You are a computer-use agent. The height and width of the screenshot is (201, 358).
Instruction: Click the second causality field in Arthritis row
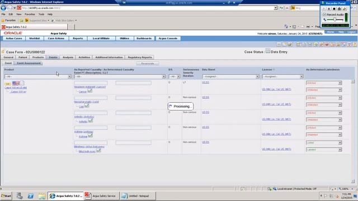[133, 113]
